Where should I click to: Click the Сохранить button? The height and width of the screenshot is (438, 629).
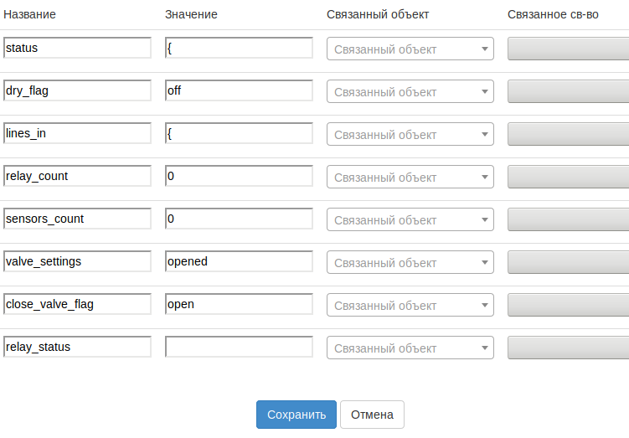296,415
